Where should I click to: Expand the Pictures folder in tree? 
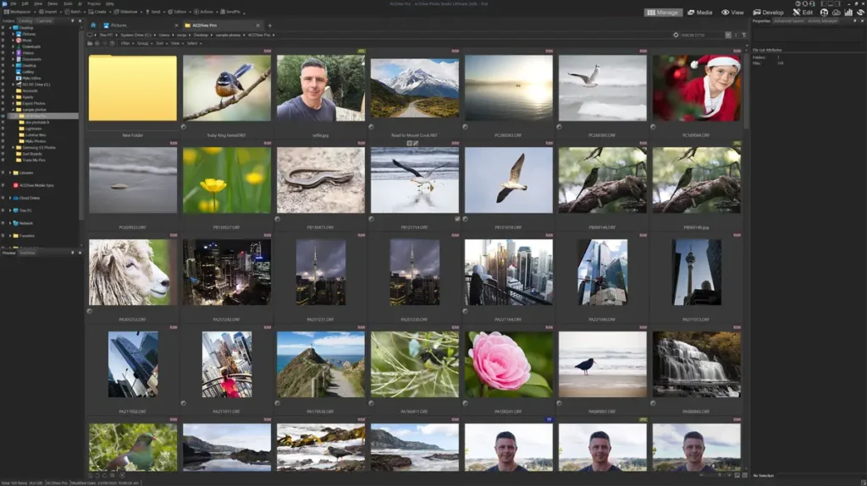pos(14,34)
